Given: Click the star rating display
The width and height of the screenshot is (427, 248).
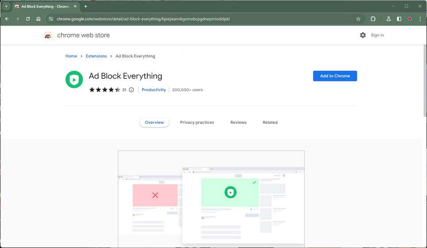Looking at the screenshot, I should click(x=105, y=90).
